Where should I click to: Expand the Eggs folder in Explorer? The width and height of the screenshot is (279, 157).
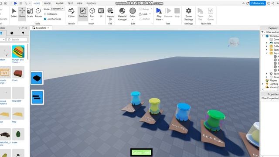point(267,50)
